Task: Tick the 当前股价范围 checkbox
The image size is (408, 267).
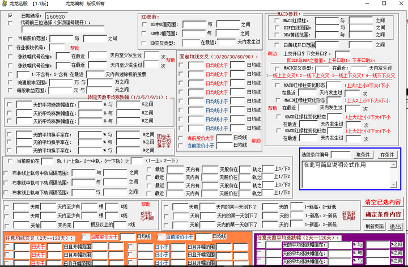Action: pyautogui.click(x=10, y=39)
